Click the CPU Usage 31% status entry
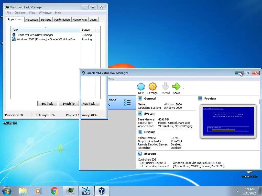Image resolution: width=262 pixels, height=196 pixels. 43,115
